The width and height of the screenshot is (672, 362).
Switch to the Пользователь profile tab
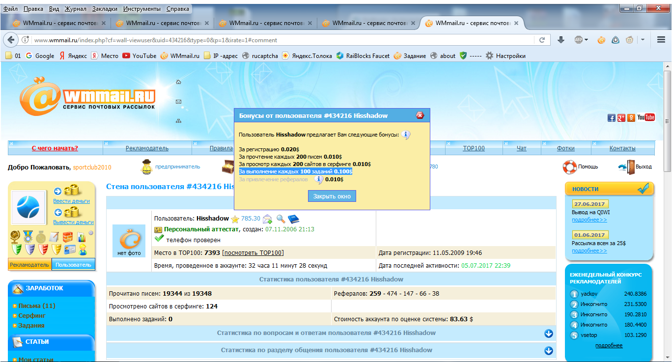(x=73, y=265)
